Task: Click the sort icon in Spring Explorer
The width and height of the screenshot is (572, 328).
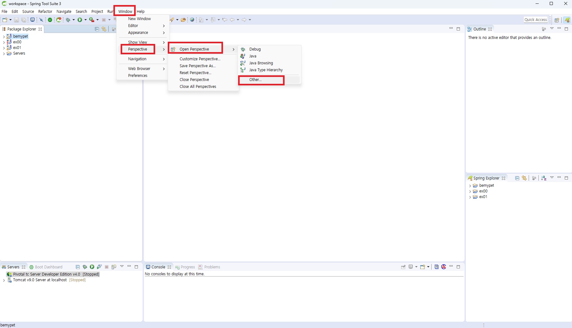Action: point(544,178)
